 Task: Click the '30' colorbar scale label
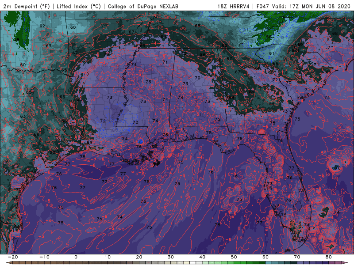pyautogui.click(x=171, y=257)
